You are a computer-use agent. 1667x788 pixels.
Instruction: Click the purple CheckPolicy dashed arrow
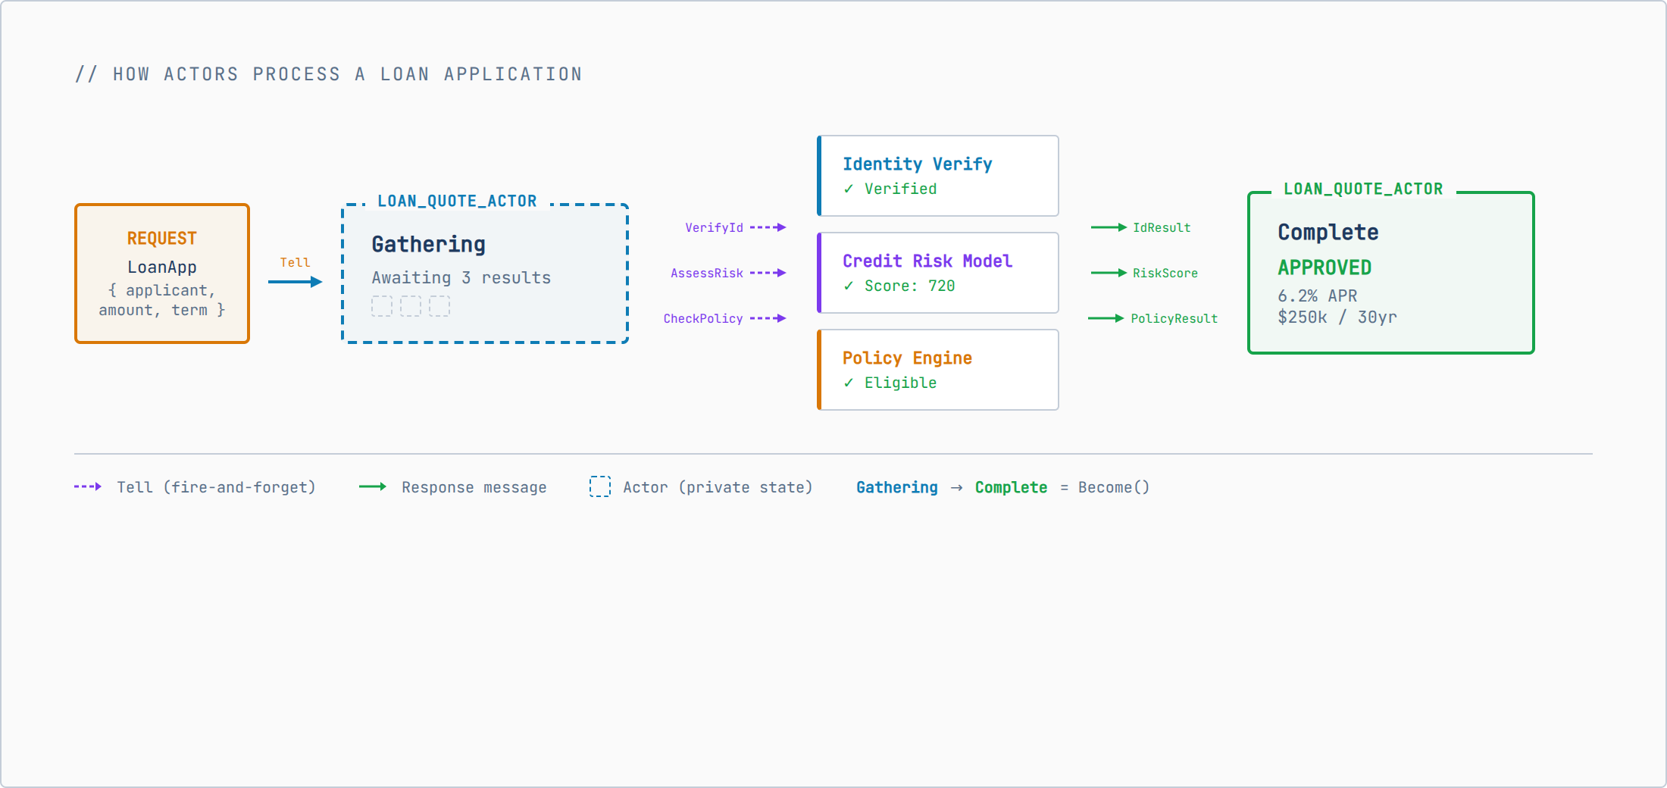click(x=768, y=318)
